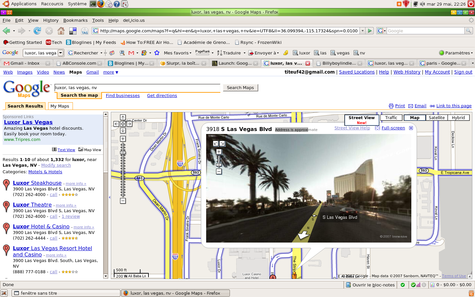The height and width of the screenshot is (297, 475).
Task: Switch map to Hybrid view
Action: [459, 117]
